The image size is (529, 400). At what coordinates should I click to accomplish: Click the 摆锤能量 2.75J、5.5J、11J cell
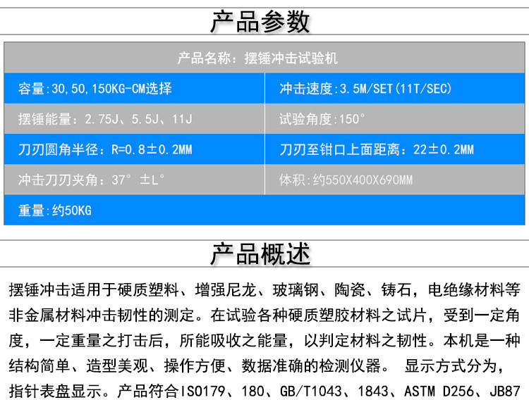pyautogui.click(x=104, y=120)
